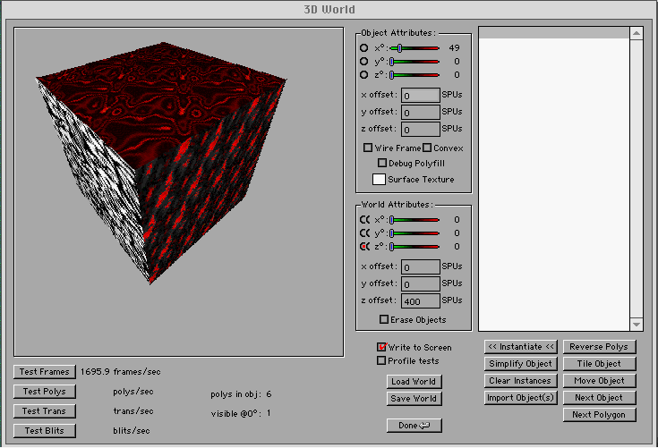Select the World x° rotation toggle

tap(364, 220)
